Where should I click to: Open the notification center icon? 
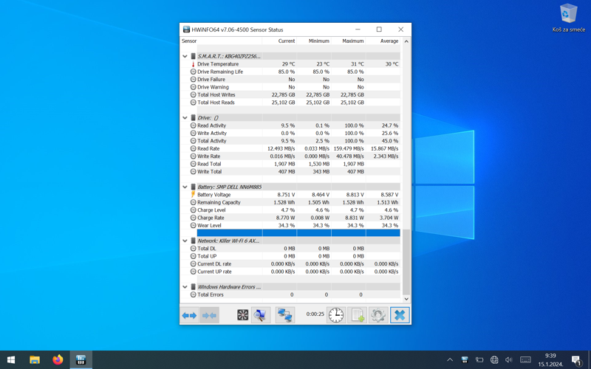576,360
